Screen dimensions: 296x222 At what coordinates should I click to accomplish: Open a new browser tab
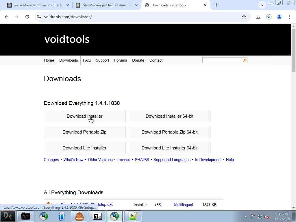[216, 5]
